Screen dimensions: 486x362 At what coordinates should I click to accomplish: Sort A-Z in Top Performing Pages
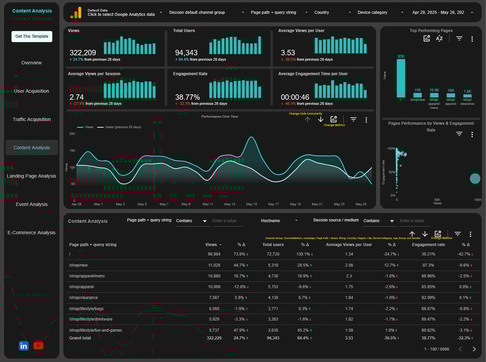[x=439, y=39]
